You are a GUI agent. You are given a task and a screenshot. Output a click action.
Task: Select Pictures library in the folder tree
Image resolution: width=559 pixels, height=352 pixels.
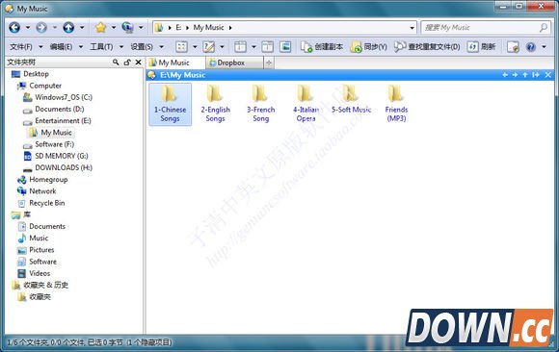coord(41,250)
